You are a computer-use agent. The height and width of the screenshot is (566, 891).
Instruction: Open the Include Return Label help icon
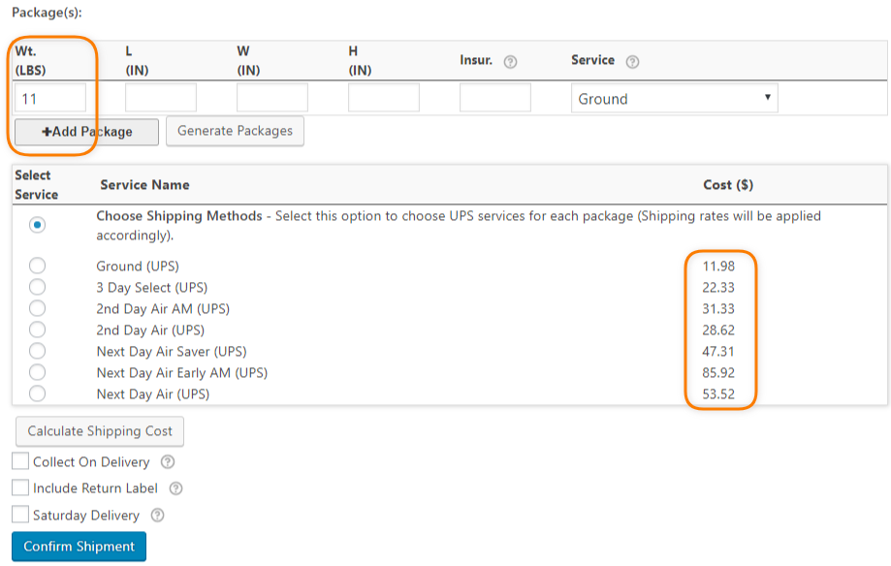pyautogui.click(x=176, y=488)
